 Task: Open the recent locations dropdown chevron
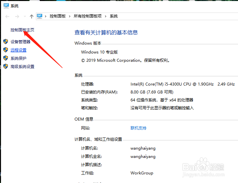point(25,16)
